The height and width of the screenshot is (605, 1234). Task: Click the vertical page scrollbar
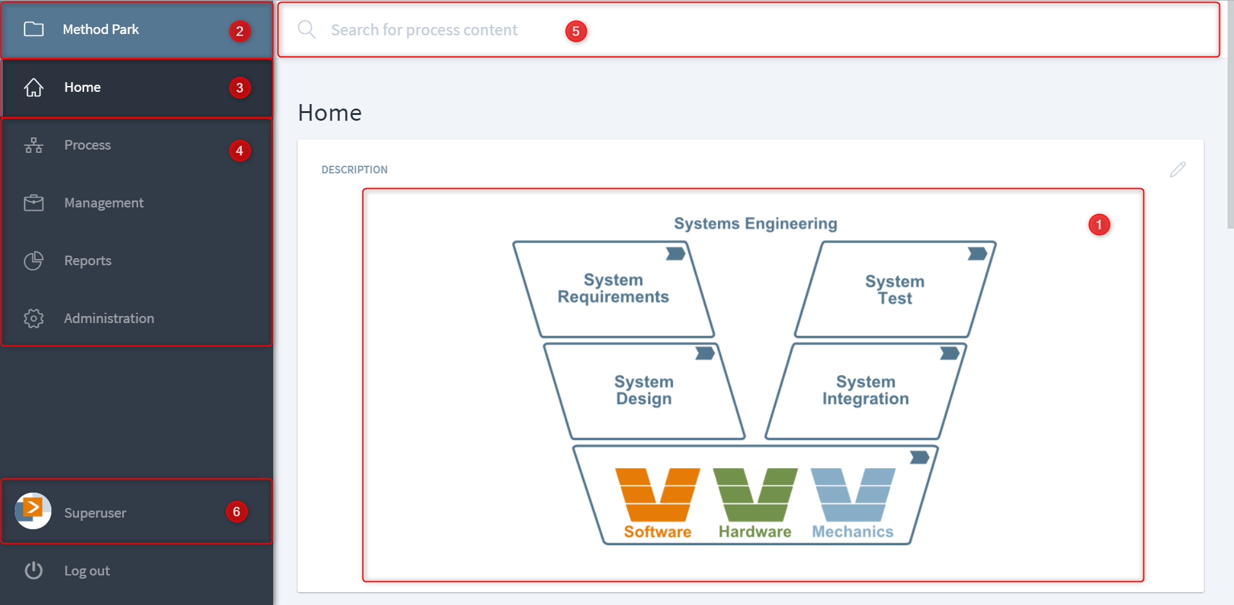coord(1230,128)
